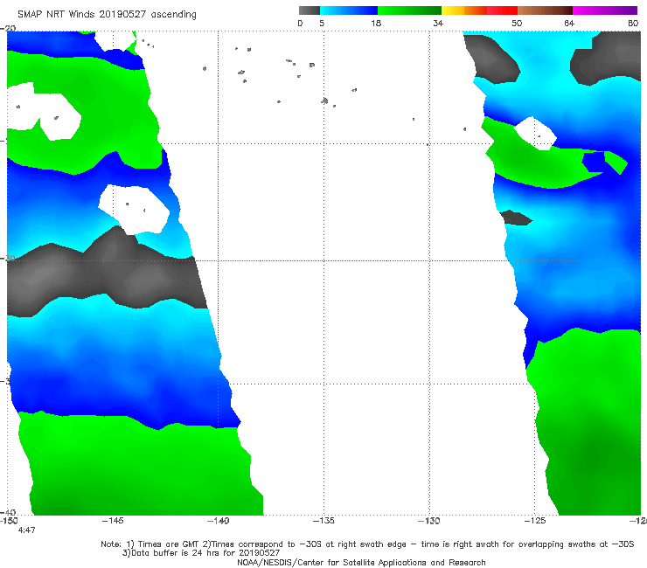The width and height of the screenshot is (647, 568).
Task: Click the magenta-purple segment of the color bar
Action: pos(605,10)
